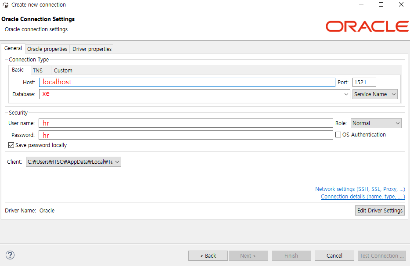This screenshot has width=410, height=266.
Task: Click the help question mark icon
Action: tap(10, 255)
